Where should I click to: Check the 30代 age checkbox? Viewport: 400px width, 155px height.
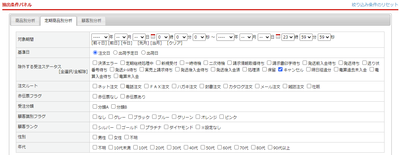(169, 147)
